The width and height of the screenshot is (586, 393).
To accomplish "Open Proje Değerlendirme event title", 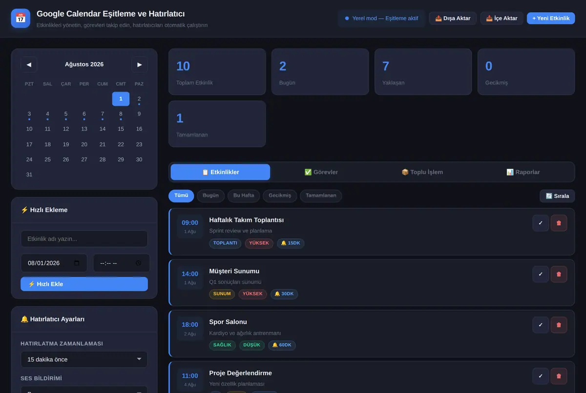I will tap(240, 373).
